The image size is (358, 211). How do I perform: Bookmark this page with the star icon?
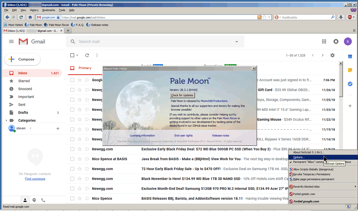point(264,17)
